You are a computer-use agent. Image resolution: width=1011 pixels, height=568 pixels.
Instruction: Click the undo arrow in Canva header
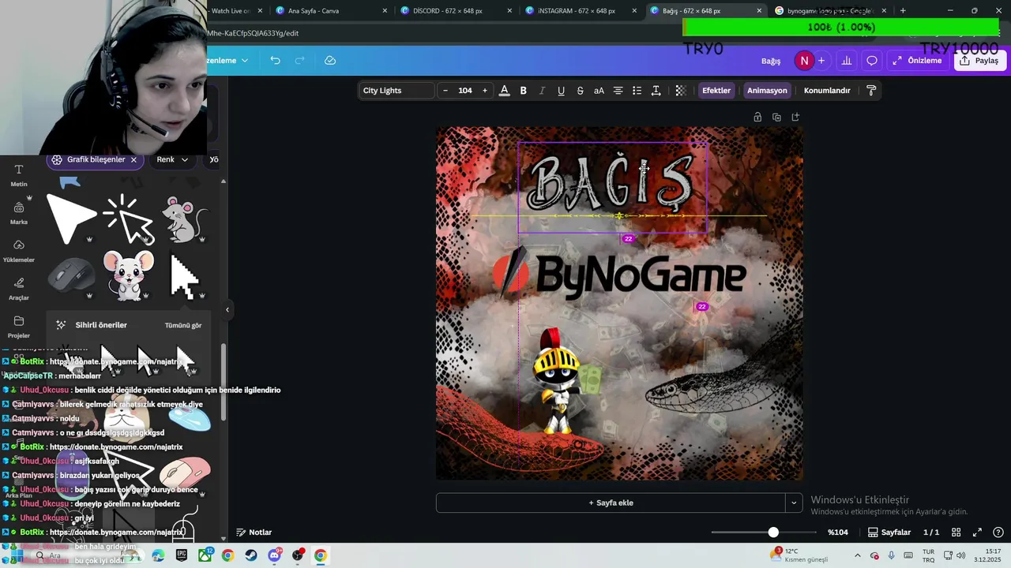pos(275,61)
